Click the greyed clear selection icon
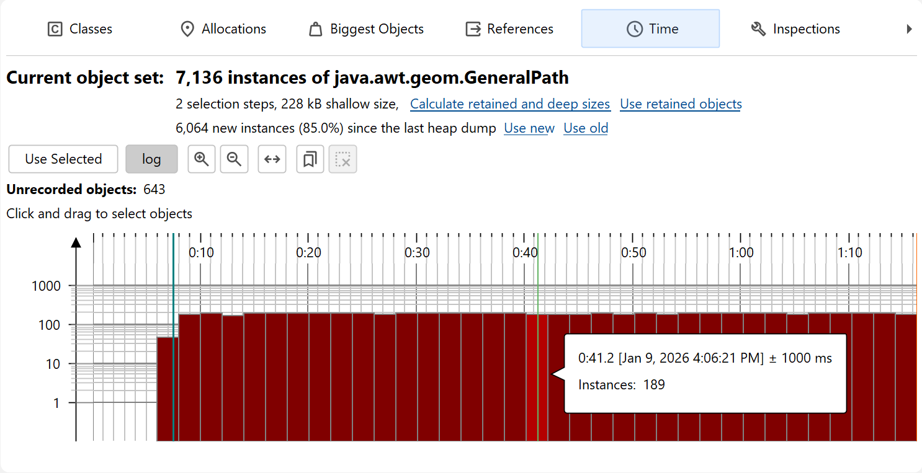Screen dimensions: 922x473 342,159
